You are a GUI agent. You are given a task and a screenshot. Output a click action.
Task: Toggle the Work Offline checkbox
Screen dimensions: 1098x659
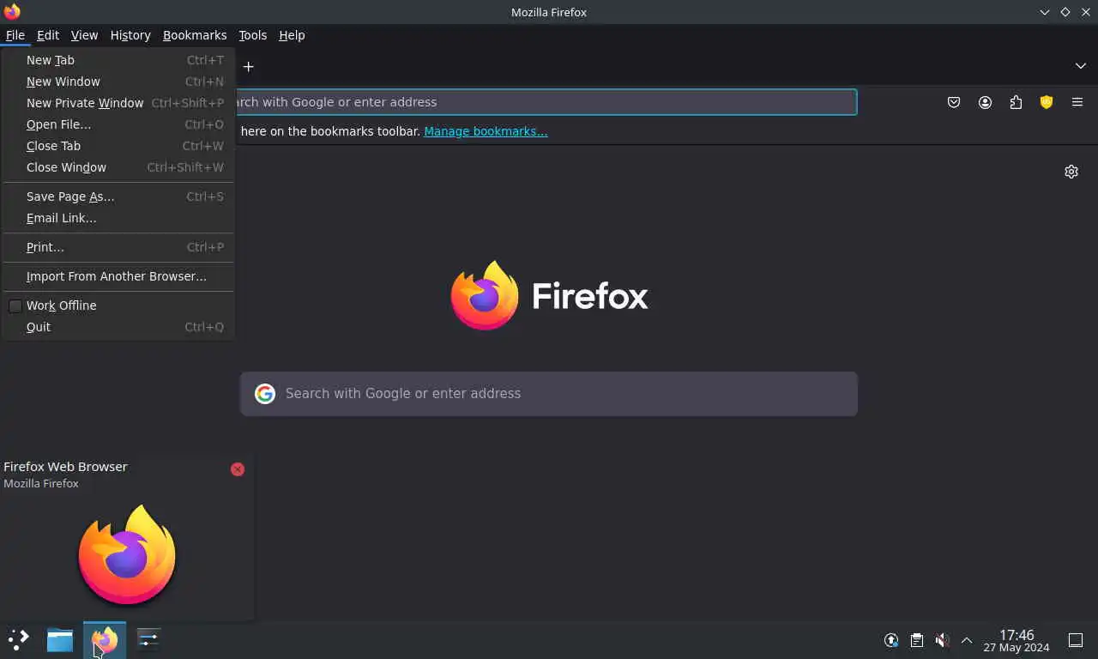15,305
